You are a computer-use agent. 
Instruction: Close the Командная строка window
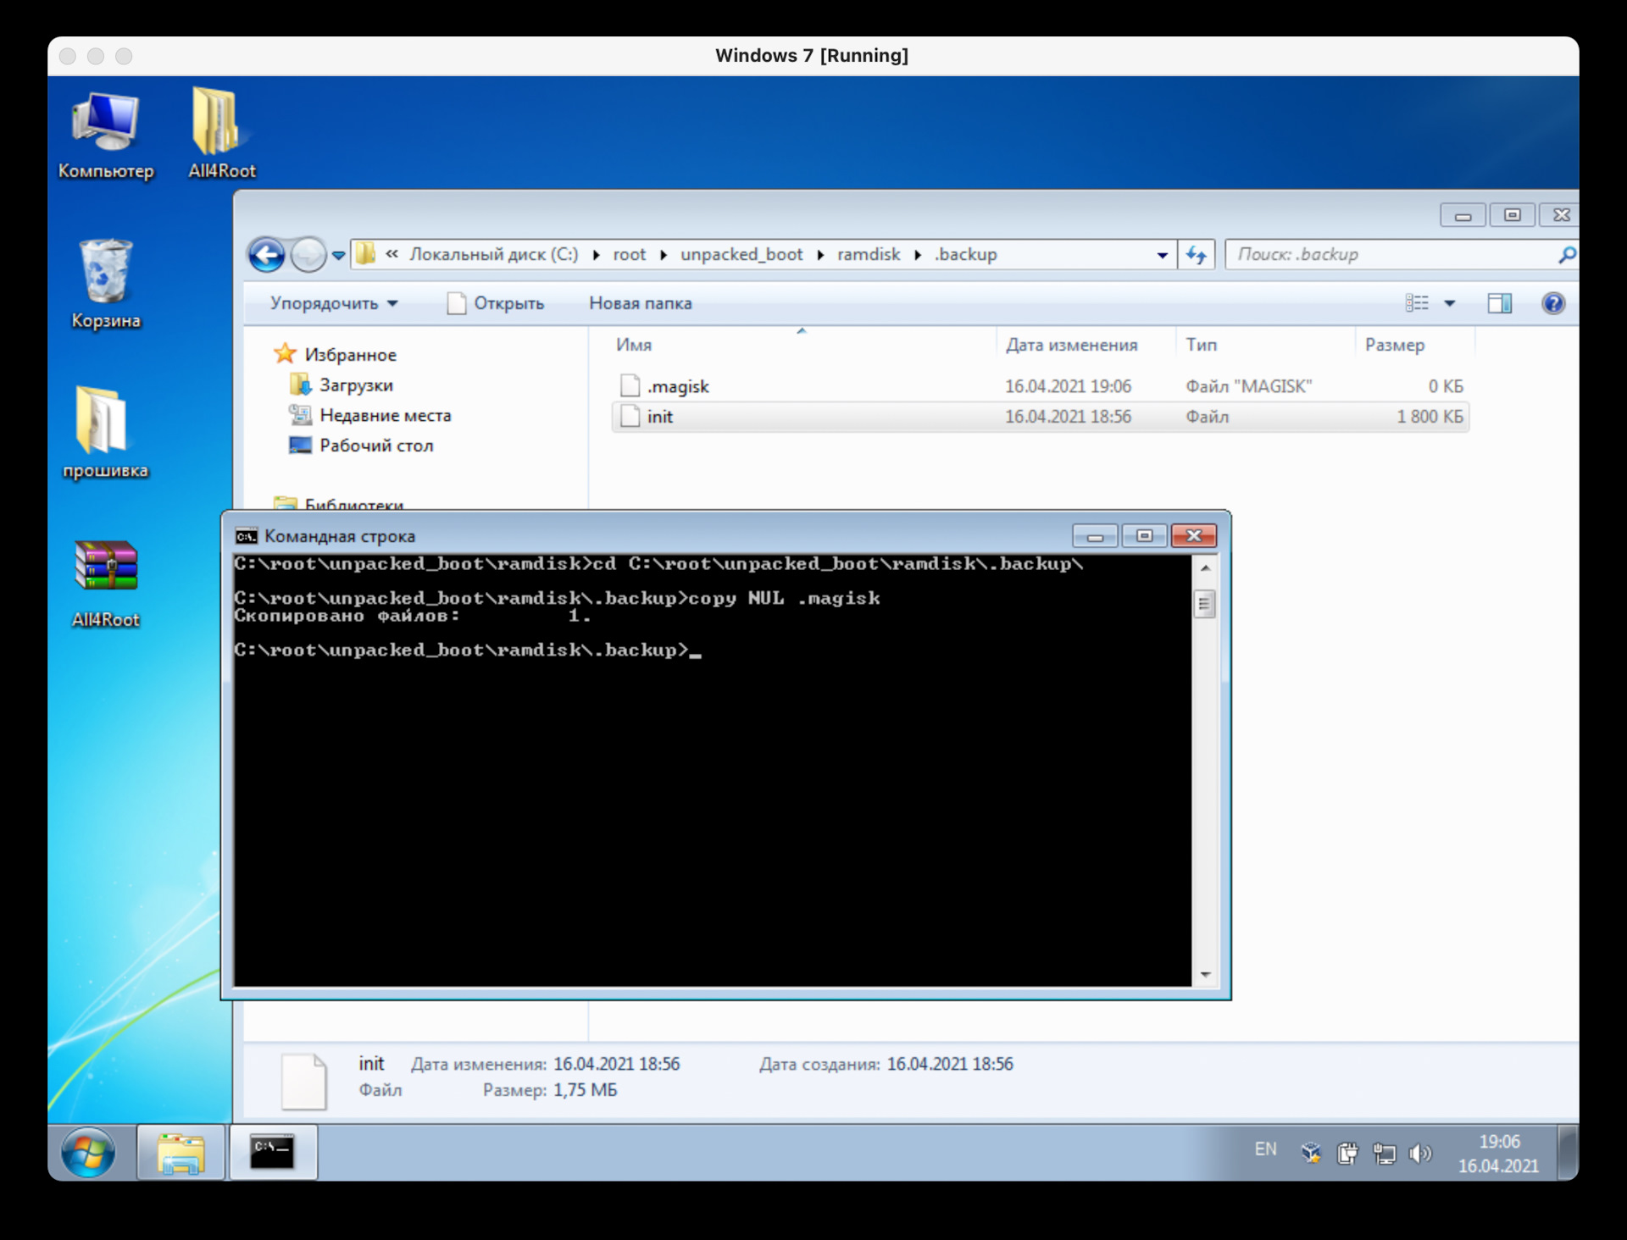(x=1194, y=536)
